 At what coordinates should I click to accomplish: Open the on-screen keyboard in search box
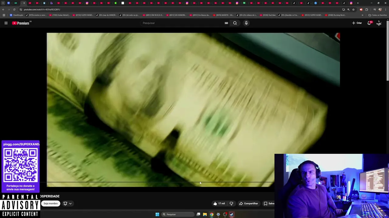pyautogui.click(x=226, y=23)
